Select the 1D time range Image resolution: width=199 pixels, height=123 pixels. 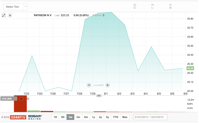coord(55,117)
